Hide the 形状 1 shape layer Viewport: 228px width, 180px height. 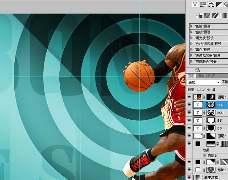tap(189, 170)
